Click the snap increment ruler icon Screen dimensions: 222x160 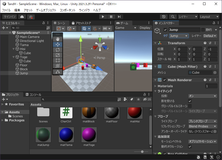tap(105, 29)
